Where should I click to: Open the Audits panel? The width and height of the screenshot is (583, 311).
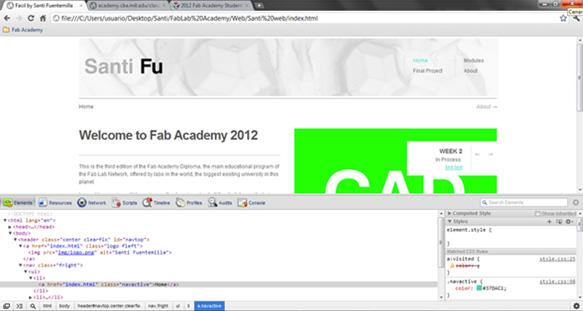click(x=220, y=203)
